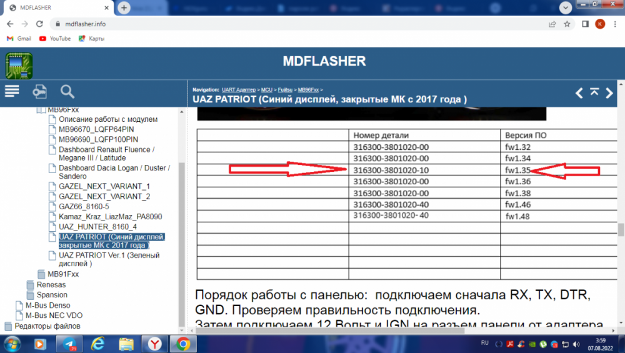Screen dimensions: 625x353
Task: Open UAZ PATRIOT Ver.1 Зеленый дисплей topic
Action: tap(109, 259)
